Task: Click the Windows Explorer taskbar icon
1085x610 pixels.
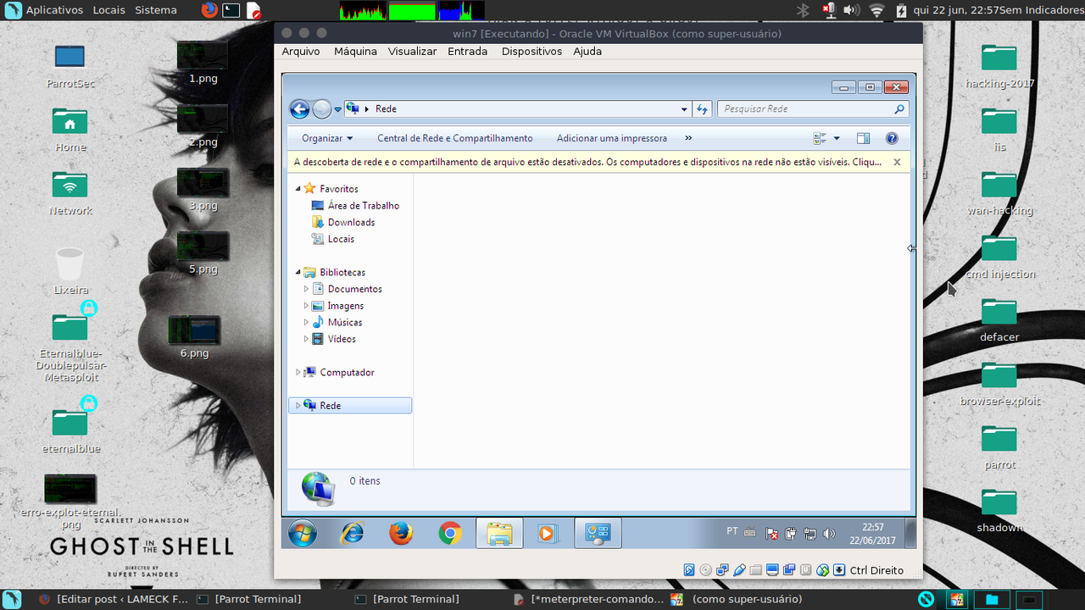Action: [499, 533]
